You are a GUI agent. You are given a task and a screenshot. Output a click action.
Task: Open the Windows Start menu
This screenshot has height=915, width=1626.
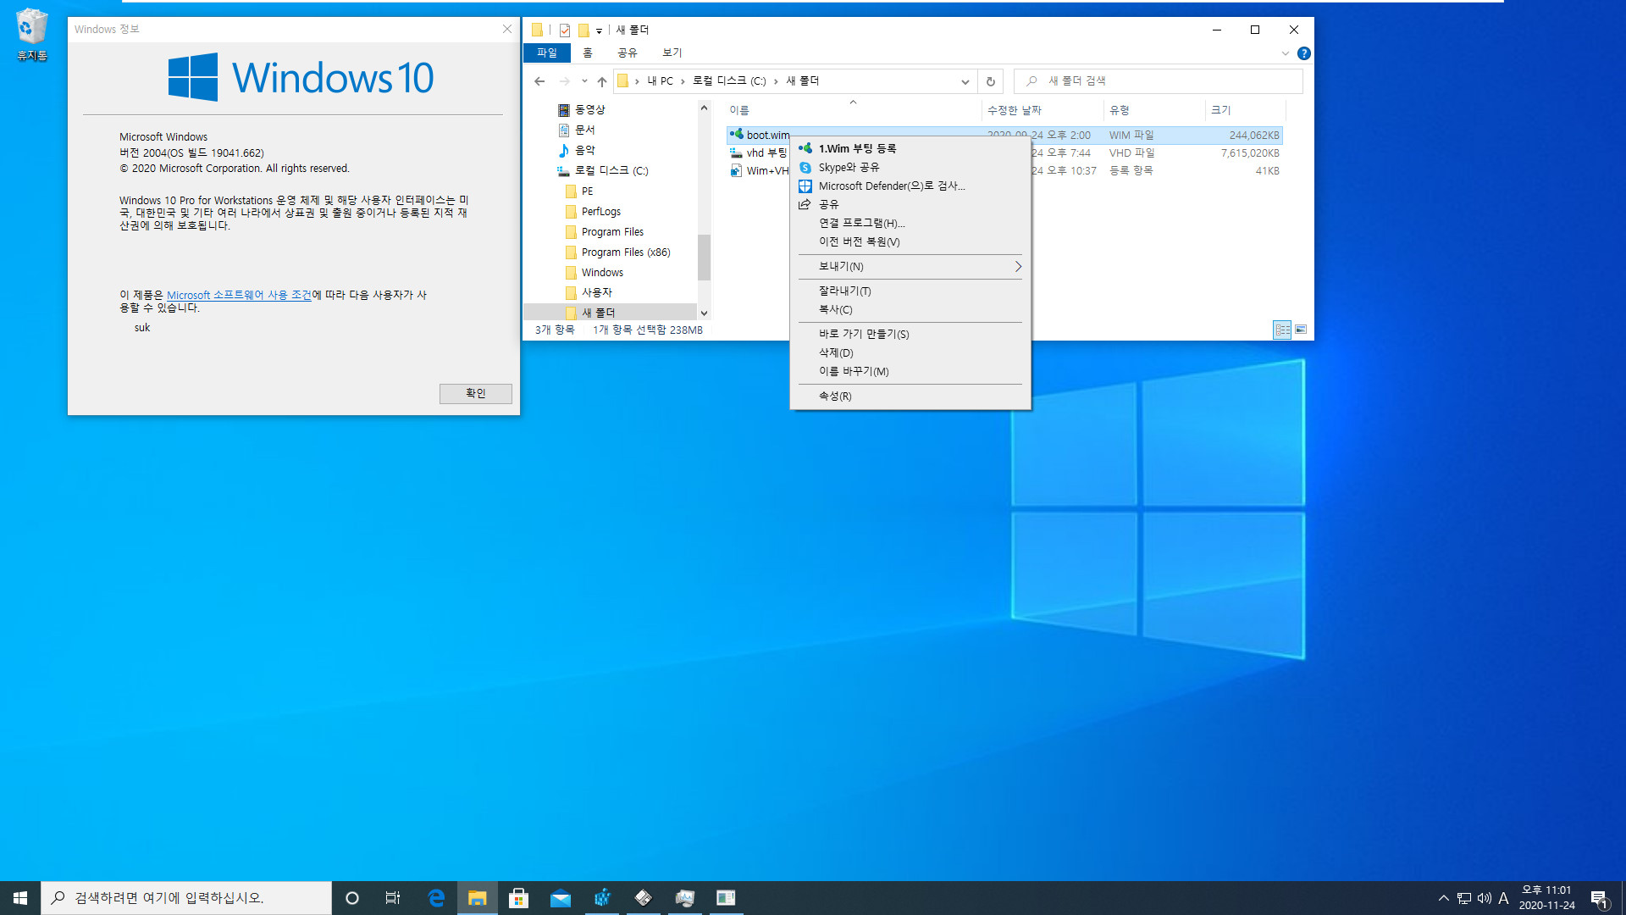pos(20,898)
